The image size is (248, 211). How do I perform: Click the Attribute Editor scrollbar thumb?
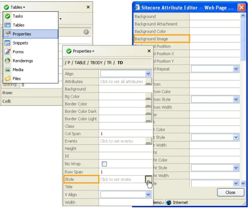pyautogui.click(x=243, y=40)
